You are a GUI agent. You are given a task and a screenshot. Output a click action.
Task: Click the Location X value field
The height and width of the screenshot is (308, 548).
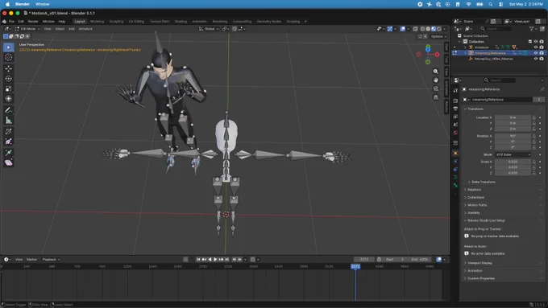coord(513,117)
